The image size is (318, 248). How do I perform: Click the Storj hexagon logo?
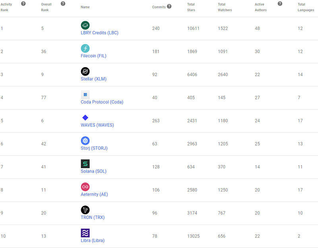tap(85, 141)
